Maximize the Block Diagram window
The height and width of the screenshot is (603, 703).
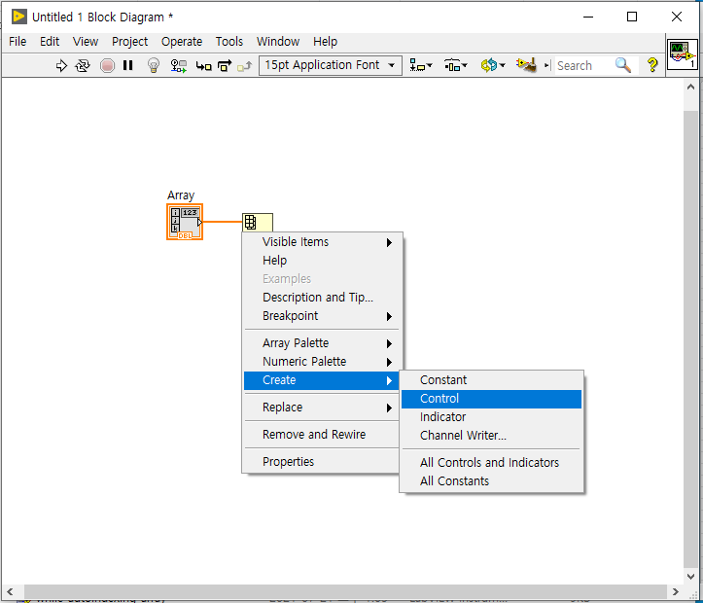tap(632, 18)
